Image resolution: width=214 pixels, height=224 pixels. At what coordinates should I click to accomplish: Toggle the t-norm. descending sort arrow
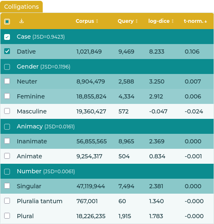[206, 22]
